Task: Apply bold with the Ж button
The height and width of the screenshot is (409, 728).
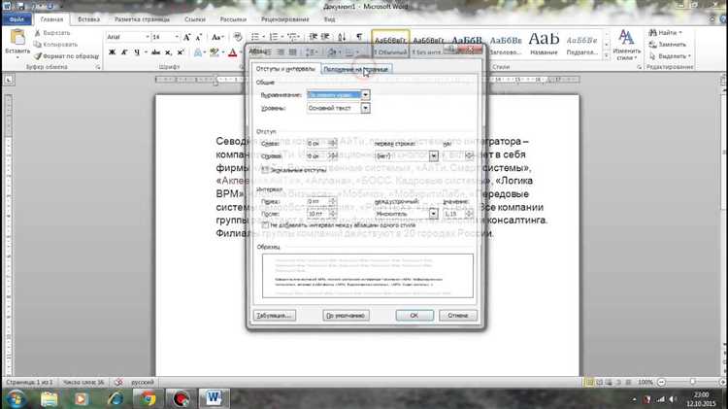Action: (112, 52)
